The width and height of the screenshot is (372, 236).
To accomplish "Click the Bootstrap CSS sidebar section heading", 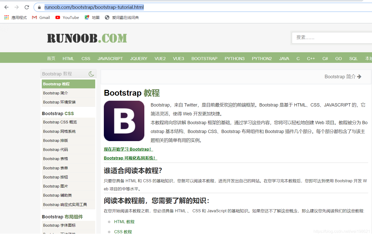I will click(x=58, y=114).
